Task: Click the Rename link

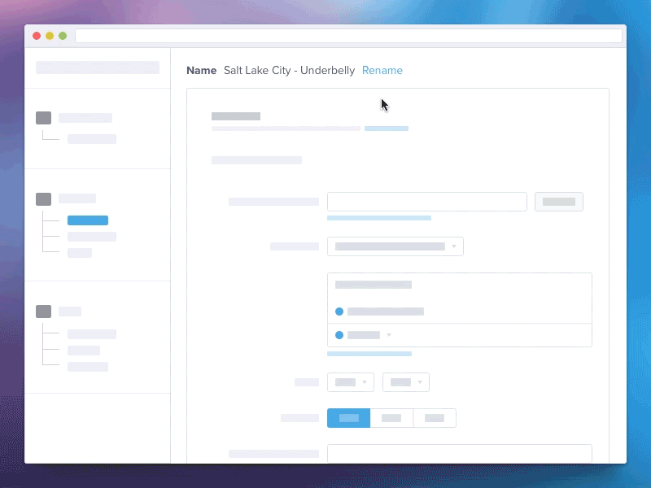Action: coord(382,71)
